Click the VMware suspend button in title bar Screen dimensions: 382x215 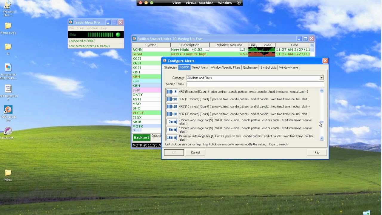click(x=239, y=3)
